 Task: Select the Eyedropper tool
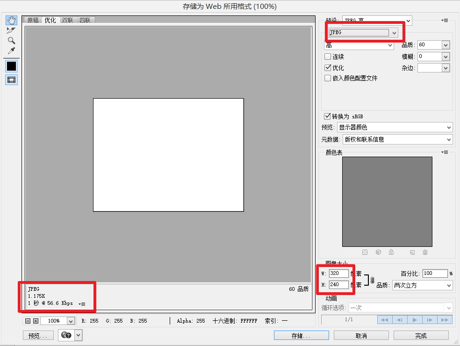(x=11, y=51)
